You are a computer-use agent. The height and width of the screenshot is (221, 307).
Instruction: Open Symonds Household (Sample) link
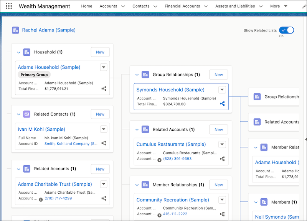pyautogui.click(x=170, y=90)
